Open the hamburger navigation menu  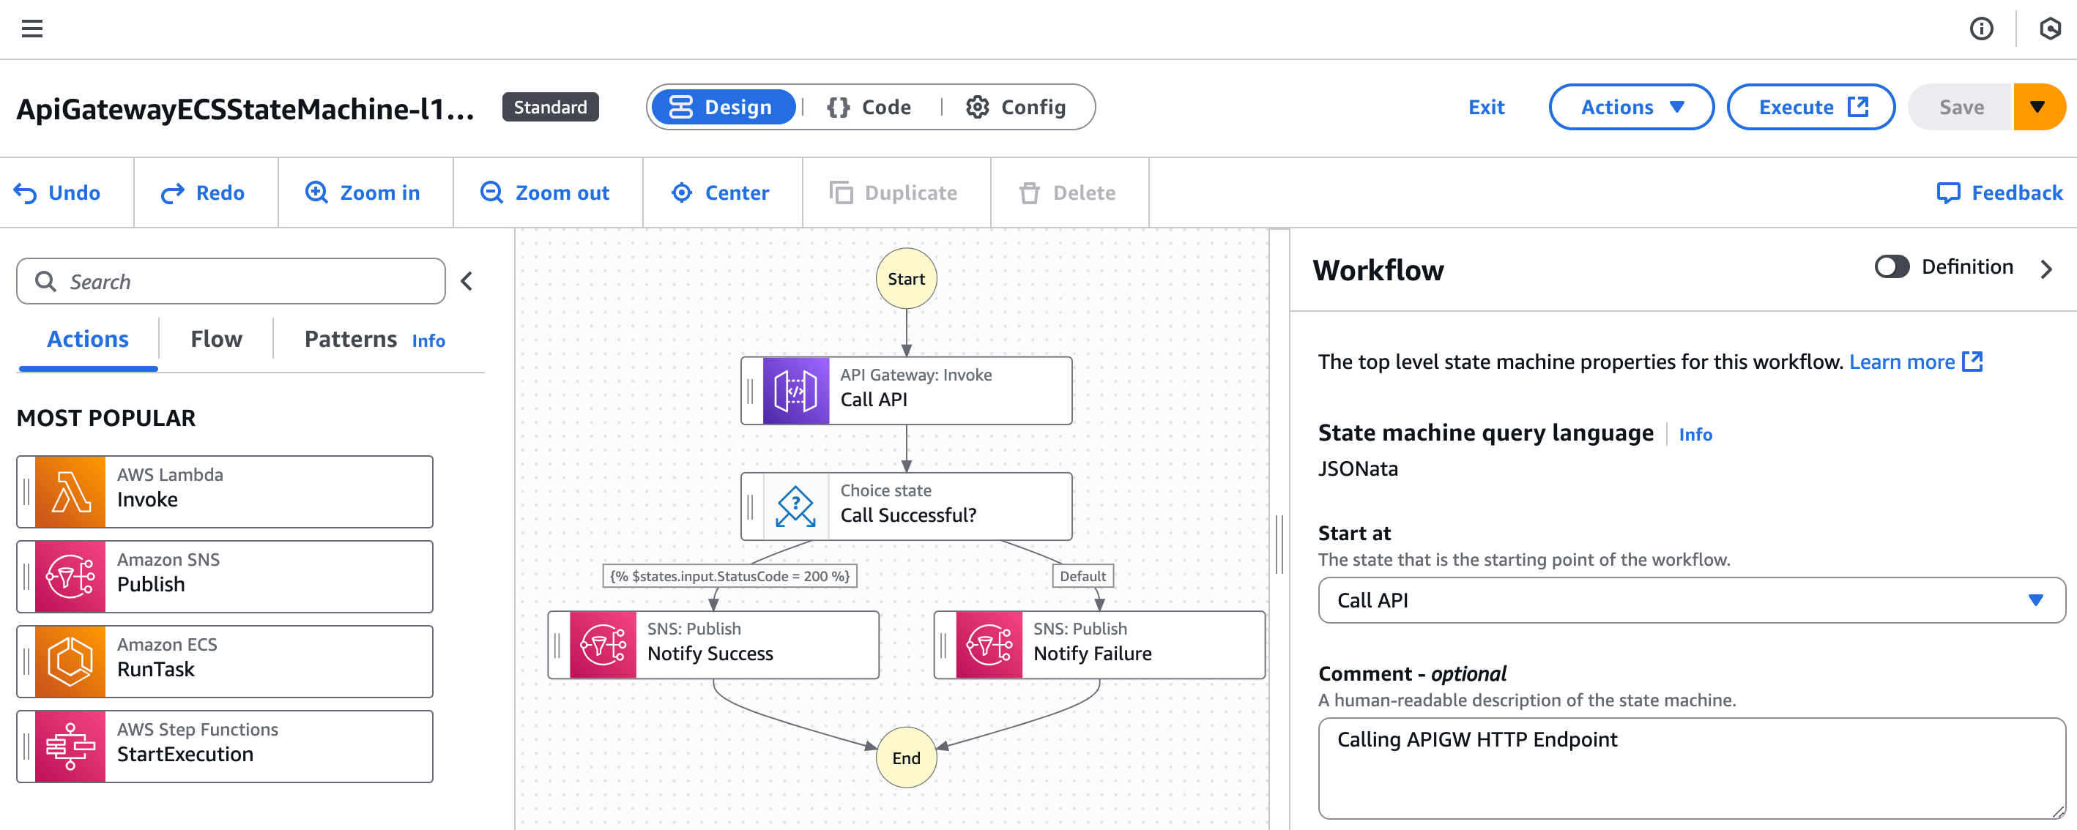coord(32,29)
